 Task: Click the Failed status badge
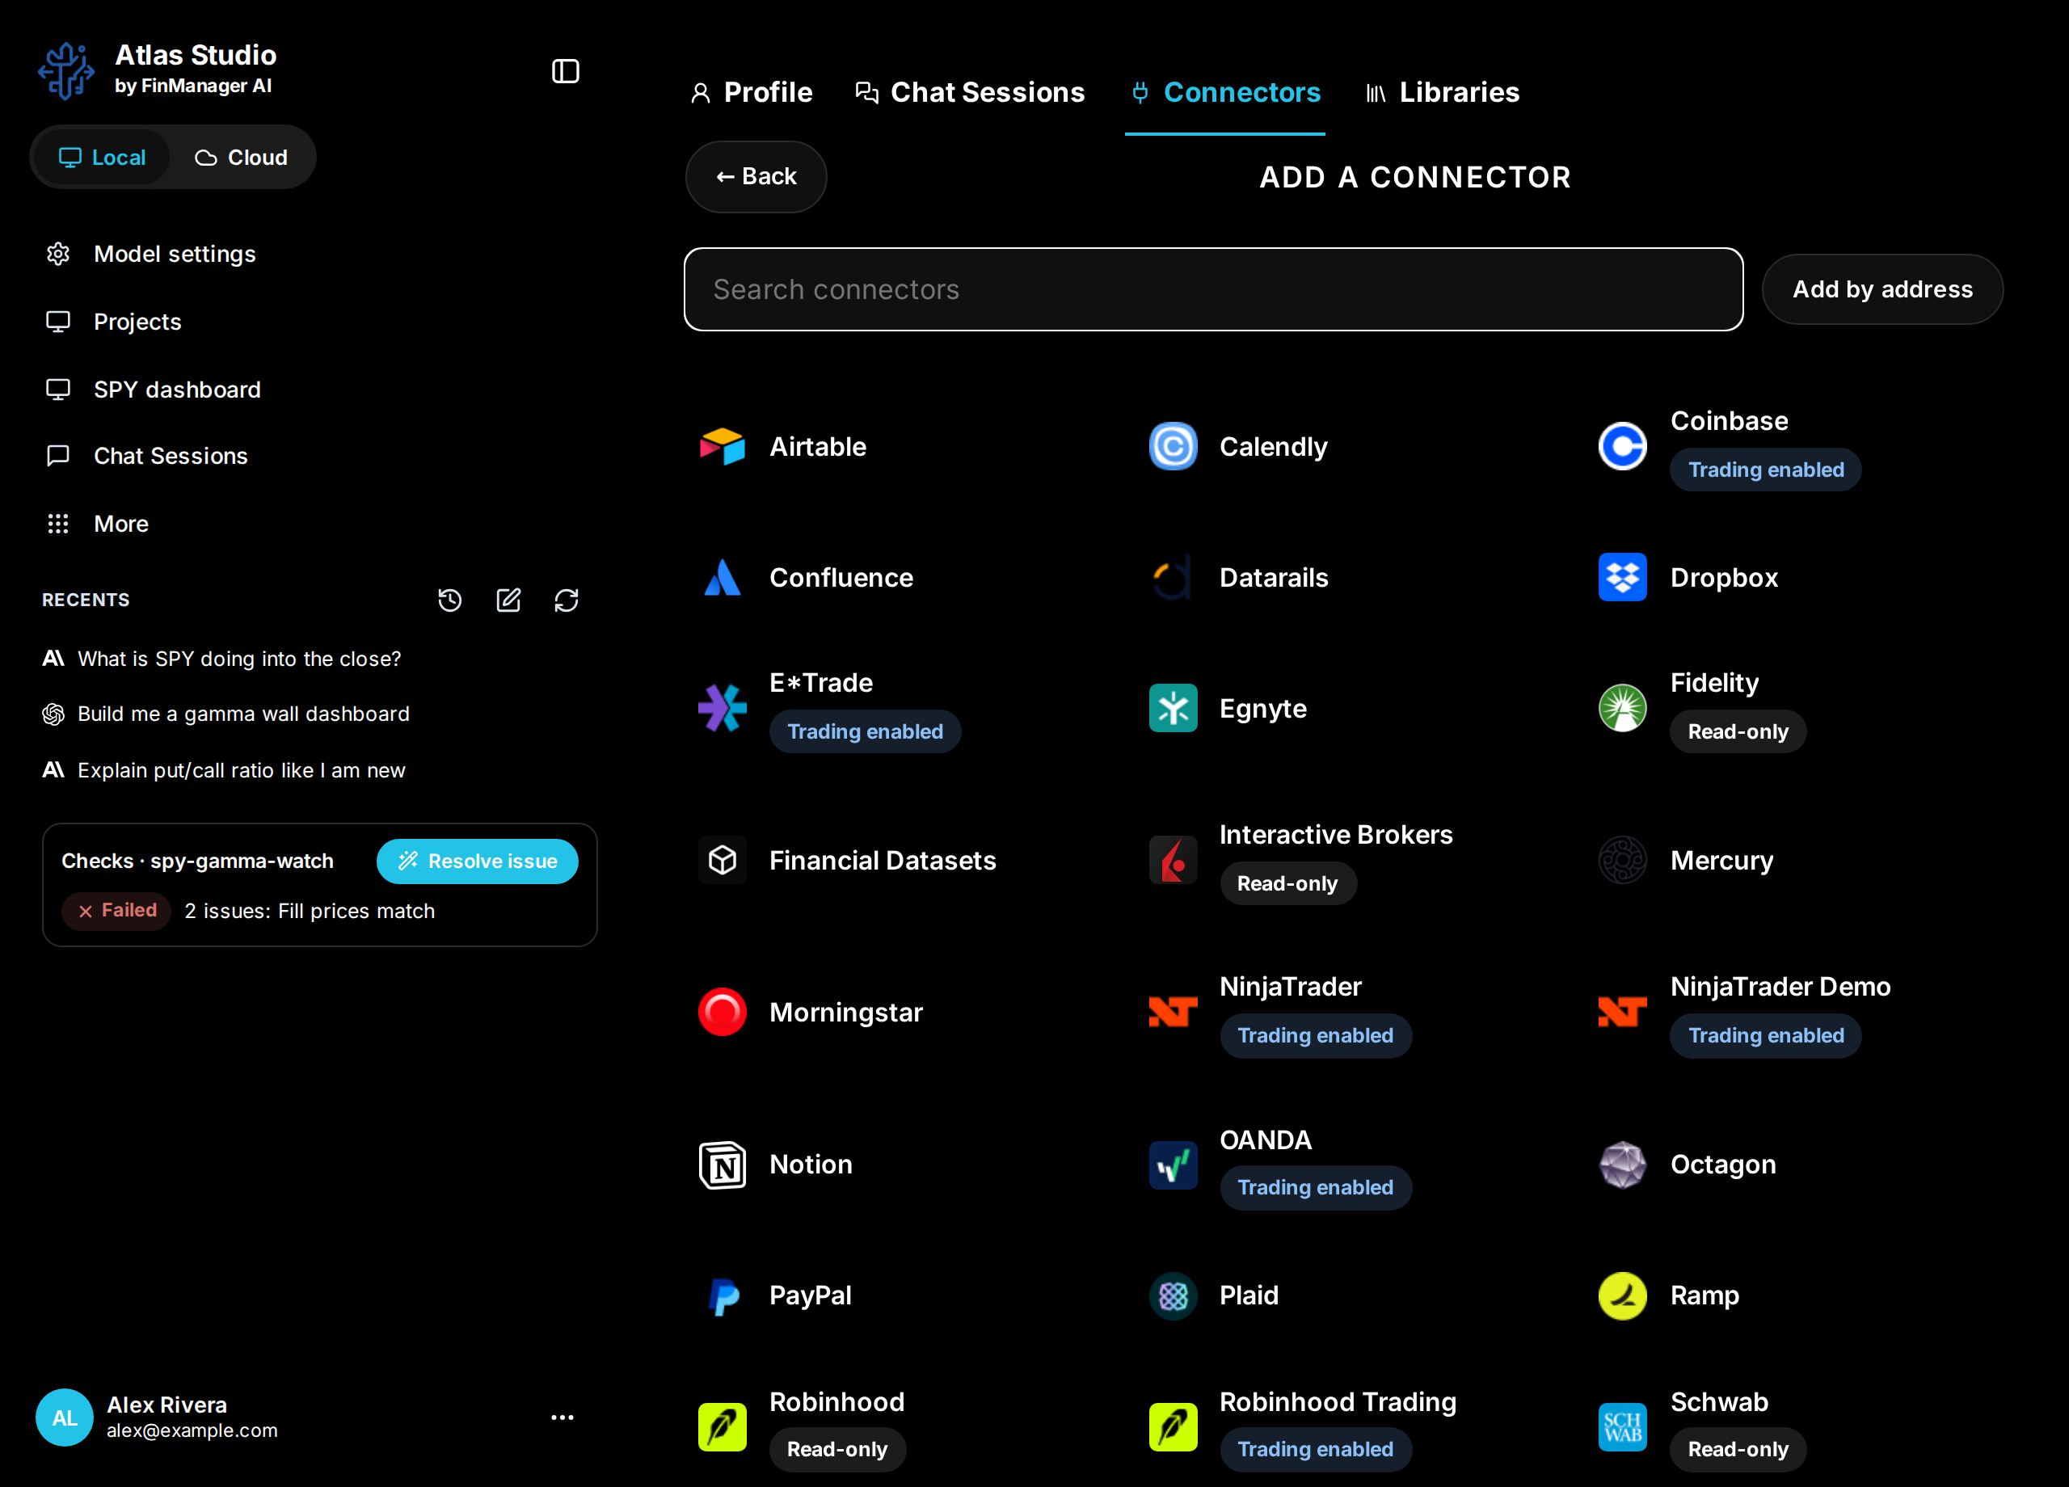(x=116, y=911)
